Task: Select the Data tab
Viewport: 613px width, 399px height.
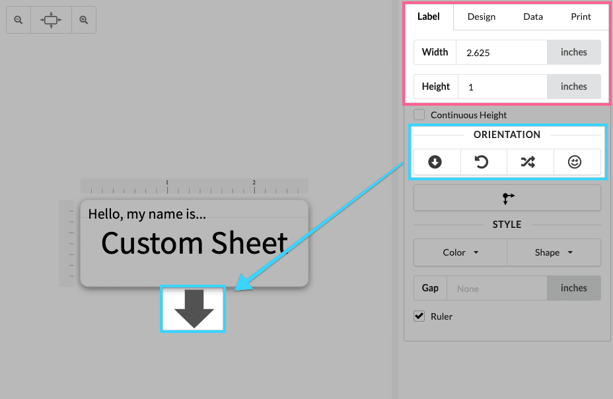Action: coord(532,17)
